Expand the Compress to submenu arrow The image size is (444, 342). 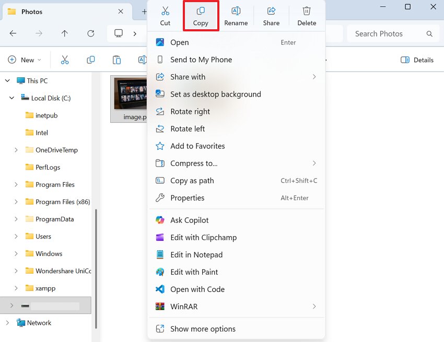[314, 163]
